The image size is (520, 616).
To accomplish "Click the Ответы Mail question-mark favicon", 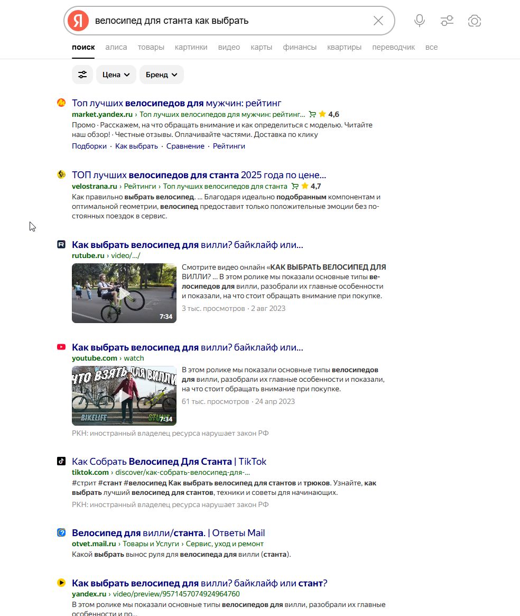I will [61, 532].
